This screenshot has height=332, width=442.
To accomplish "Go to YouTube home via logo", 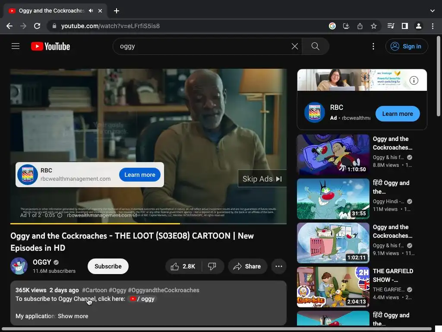I will tap(51, 46).
